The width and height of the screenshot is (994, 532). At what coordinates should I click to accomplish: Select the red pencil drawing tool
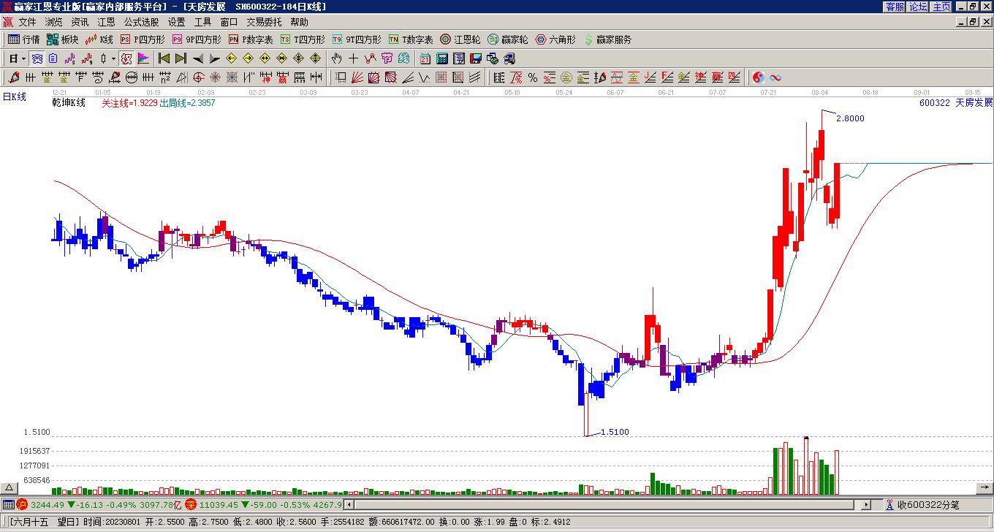tap(14, 77)
